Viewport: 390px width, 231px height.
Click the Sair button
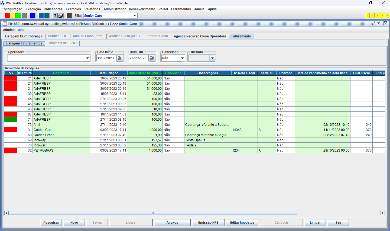pyautogui.click(x=339, y=223)
